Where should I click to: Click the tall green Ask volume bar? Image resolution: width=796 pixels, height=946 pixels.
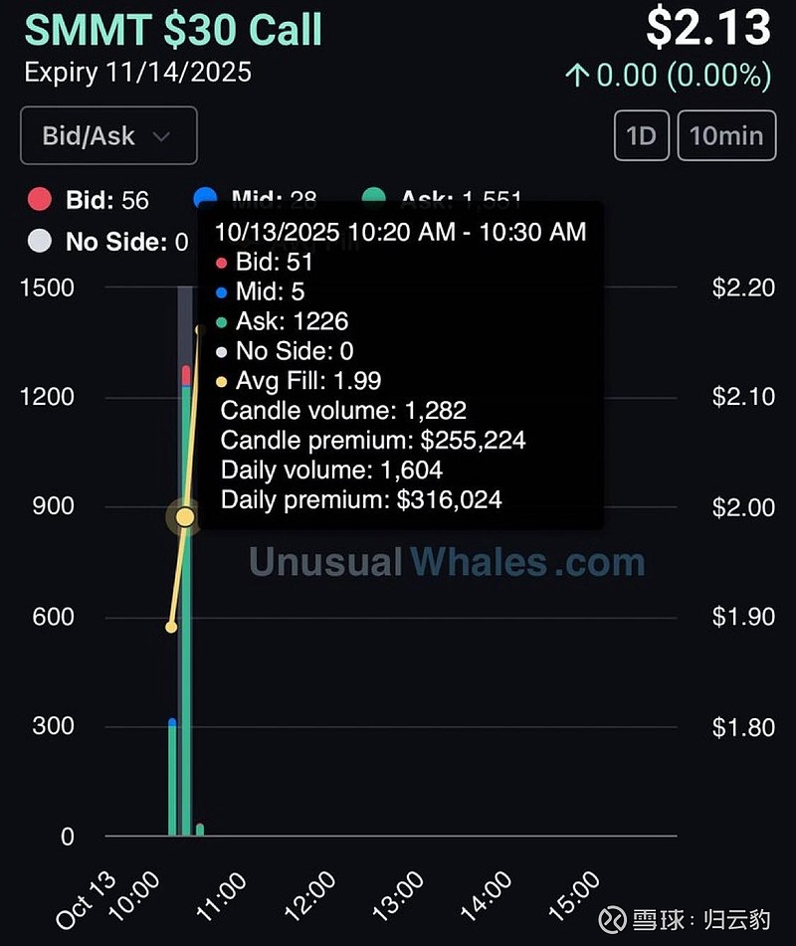(x=186, y=647)
